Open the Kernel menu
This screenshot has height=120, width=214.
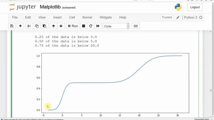[x=87, y=17]
